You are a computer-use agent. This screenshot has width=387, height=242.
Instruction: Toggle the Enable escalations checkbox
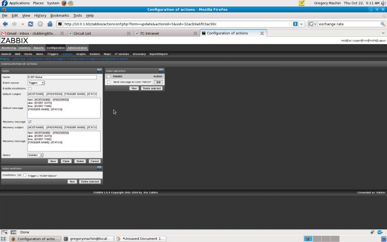point(30,89)
